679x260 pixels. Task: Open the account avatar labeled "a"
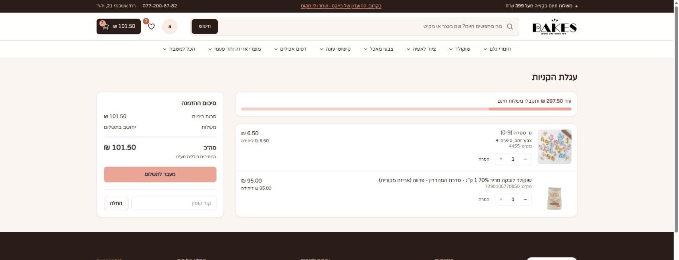click(x=170, y=26)
